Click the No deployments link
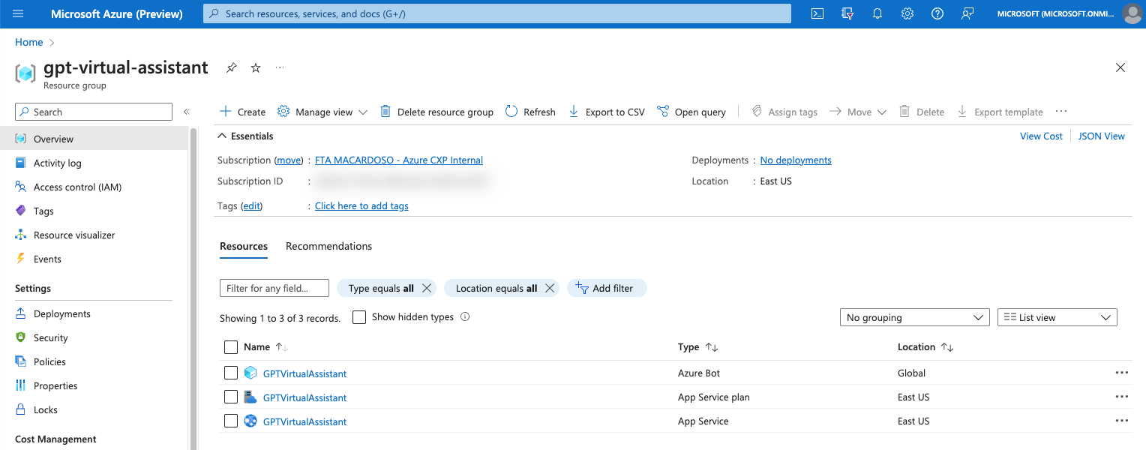 pyautogui.click(x=796, y=160)
